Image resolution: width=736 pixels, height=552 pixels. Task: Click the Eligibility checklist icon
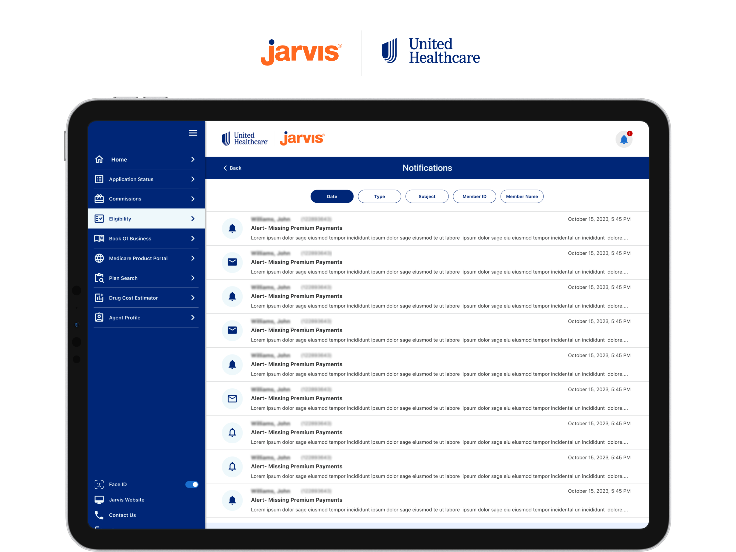click(x=99, y=219)
